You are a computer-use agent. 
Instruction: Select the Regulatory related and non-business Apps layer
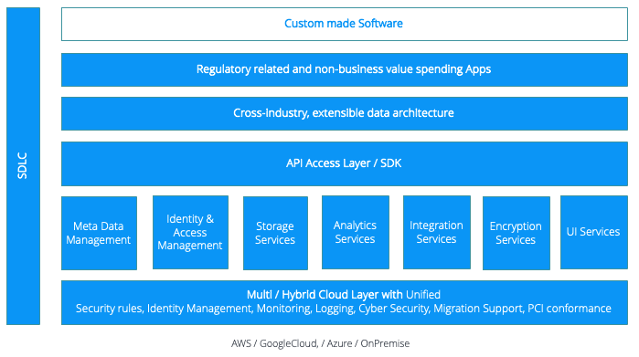point(345,69)
